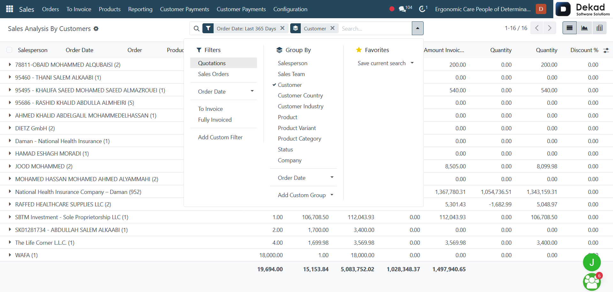Open optional columns adjust icon in header
613x292 pixels.
click(x=606, y=50)
